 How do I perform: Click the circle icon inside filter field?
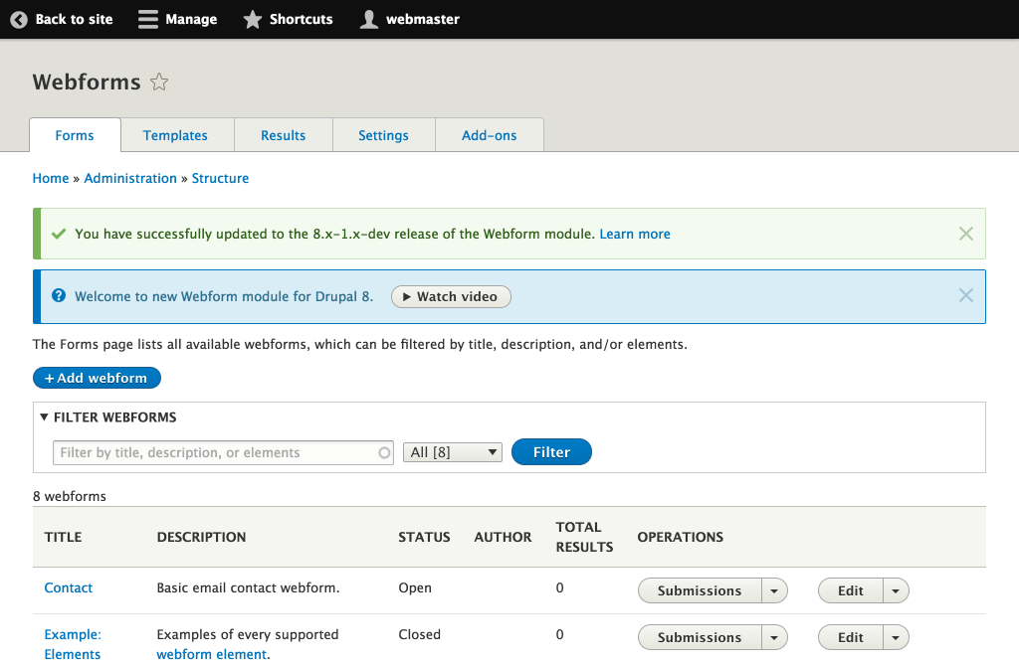[385, 452]
